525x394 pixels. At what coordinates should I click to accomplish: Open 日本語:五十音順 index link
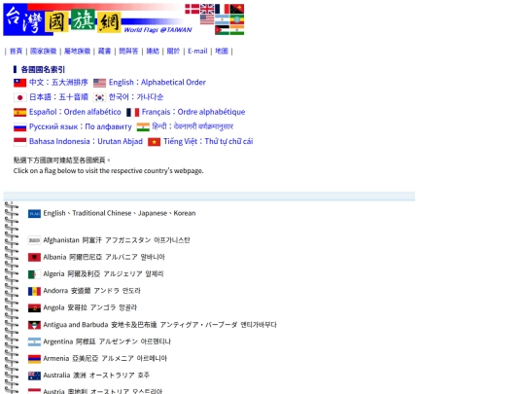coord(58,97)
